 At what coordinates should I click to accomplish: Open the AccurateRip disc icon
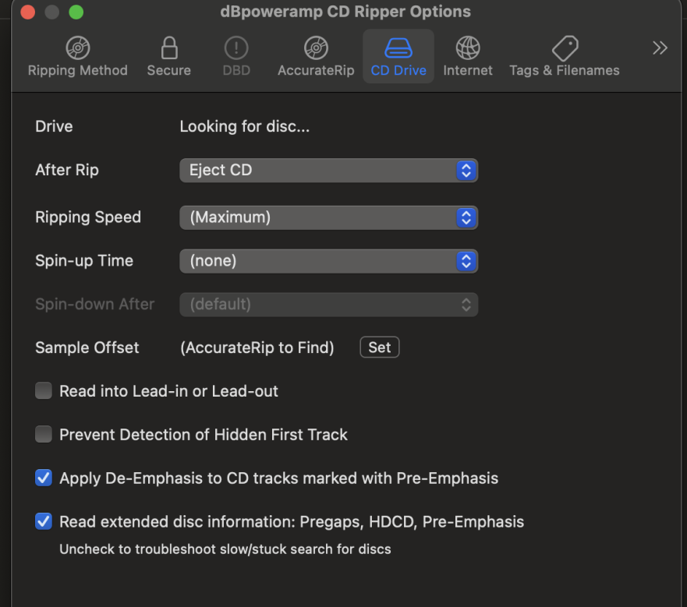(x=316, y=48)
